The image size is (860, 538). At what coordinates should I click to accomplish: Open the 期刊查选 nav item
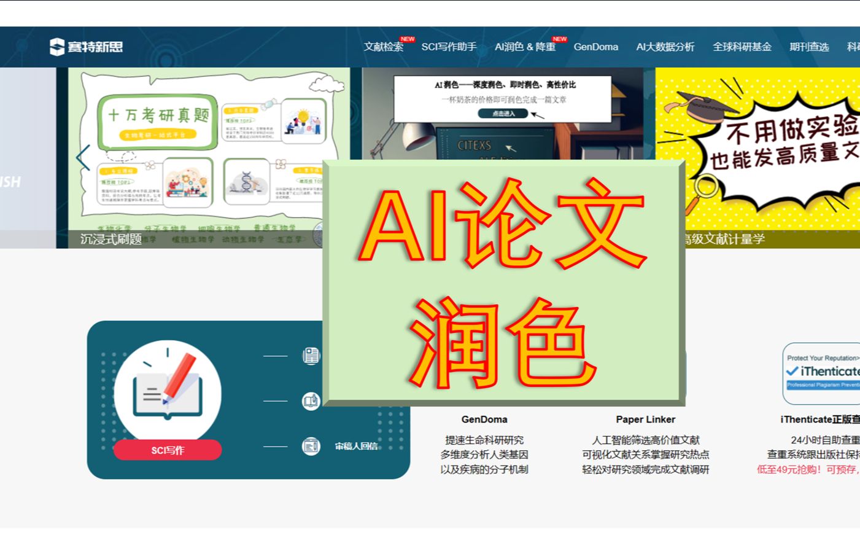[809, 47]
